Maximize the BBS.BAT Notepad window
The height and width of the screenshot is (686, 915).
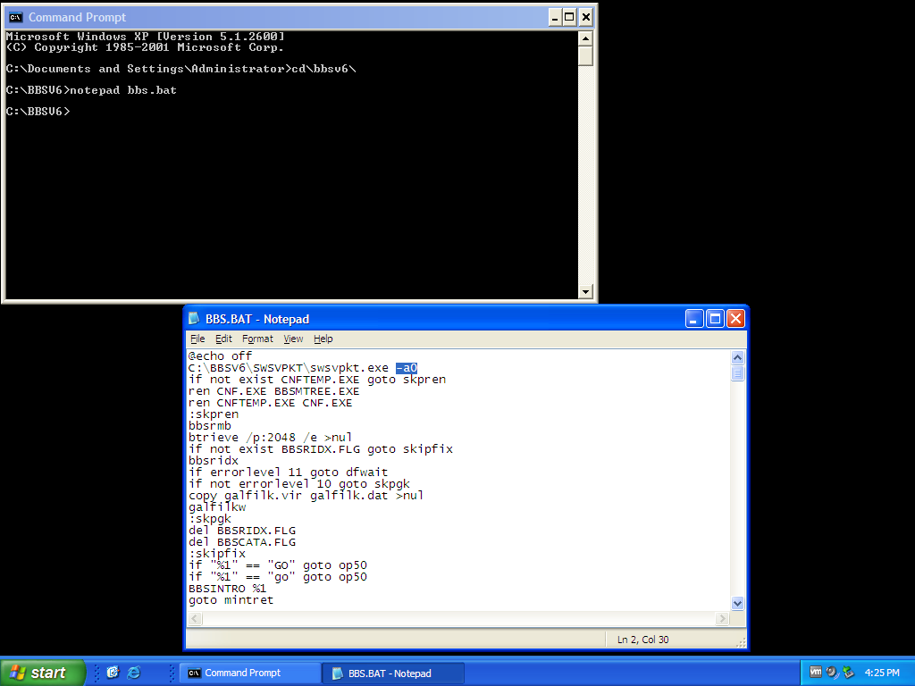pyautogui.click(x=715, y=319)
